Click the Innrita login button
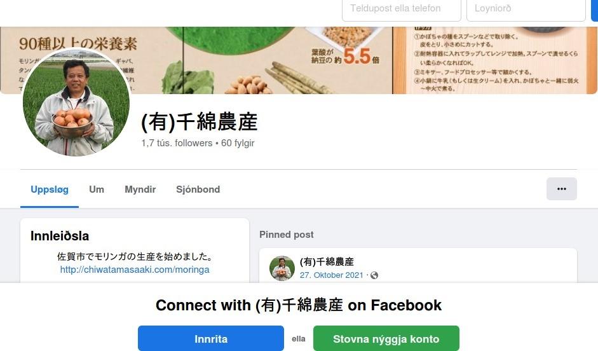 click(x=211, y=338)
